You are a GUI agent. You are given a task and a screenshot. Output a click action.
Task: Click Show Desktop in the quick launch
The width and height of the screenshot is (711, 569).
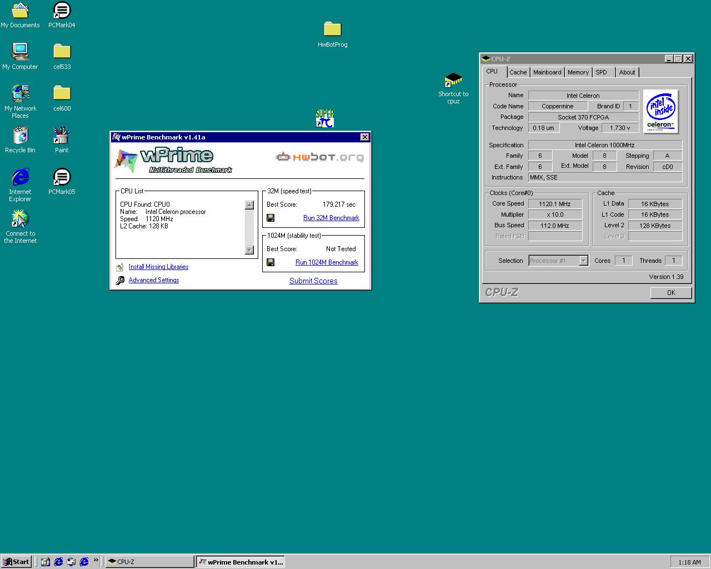[x=46, y=562]
